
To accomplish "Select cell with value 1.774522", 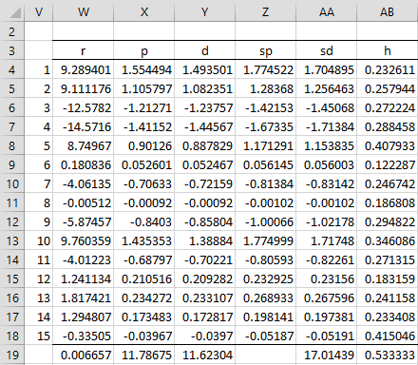I will click(266, 69).
